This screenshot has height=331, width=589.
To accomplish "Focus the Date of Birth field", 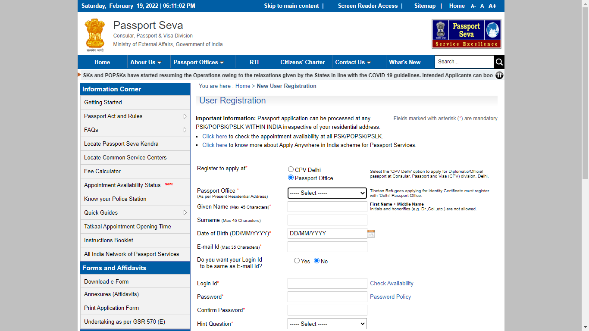I will tap(327, 234).
